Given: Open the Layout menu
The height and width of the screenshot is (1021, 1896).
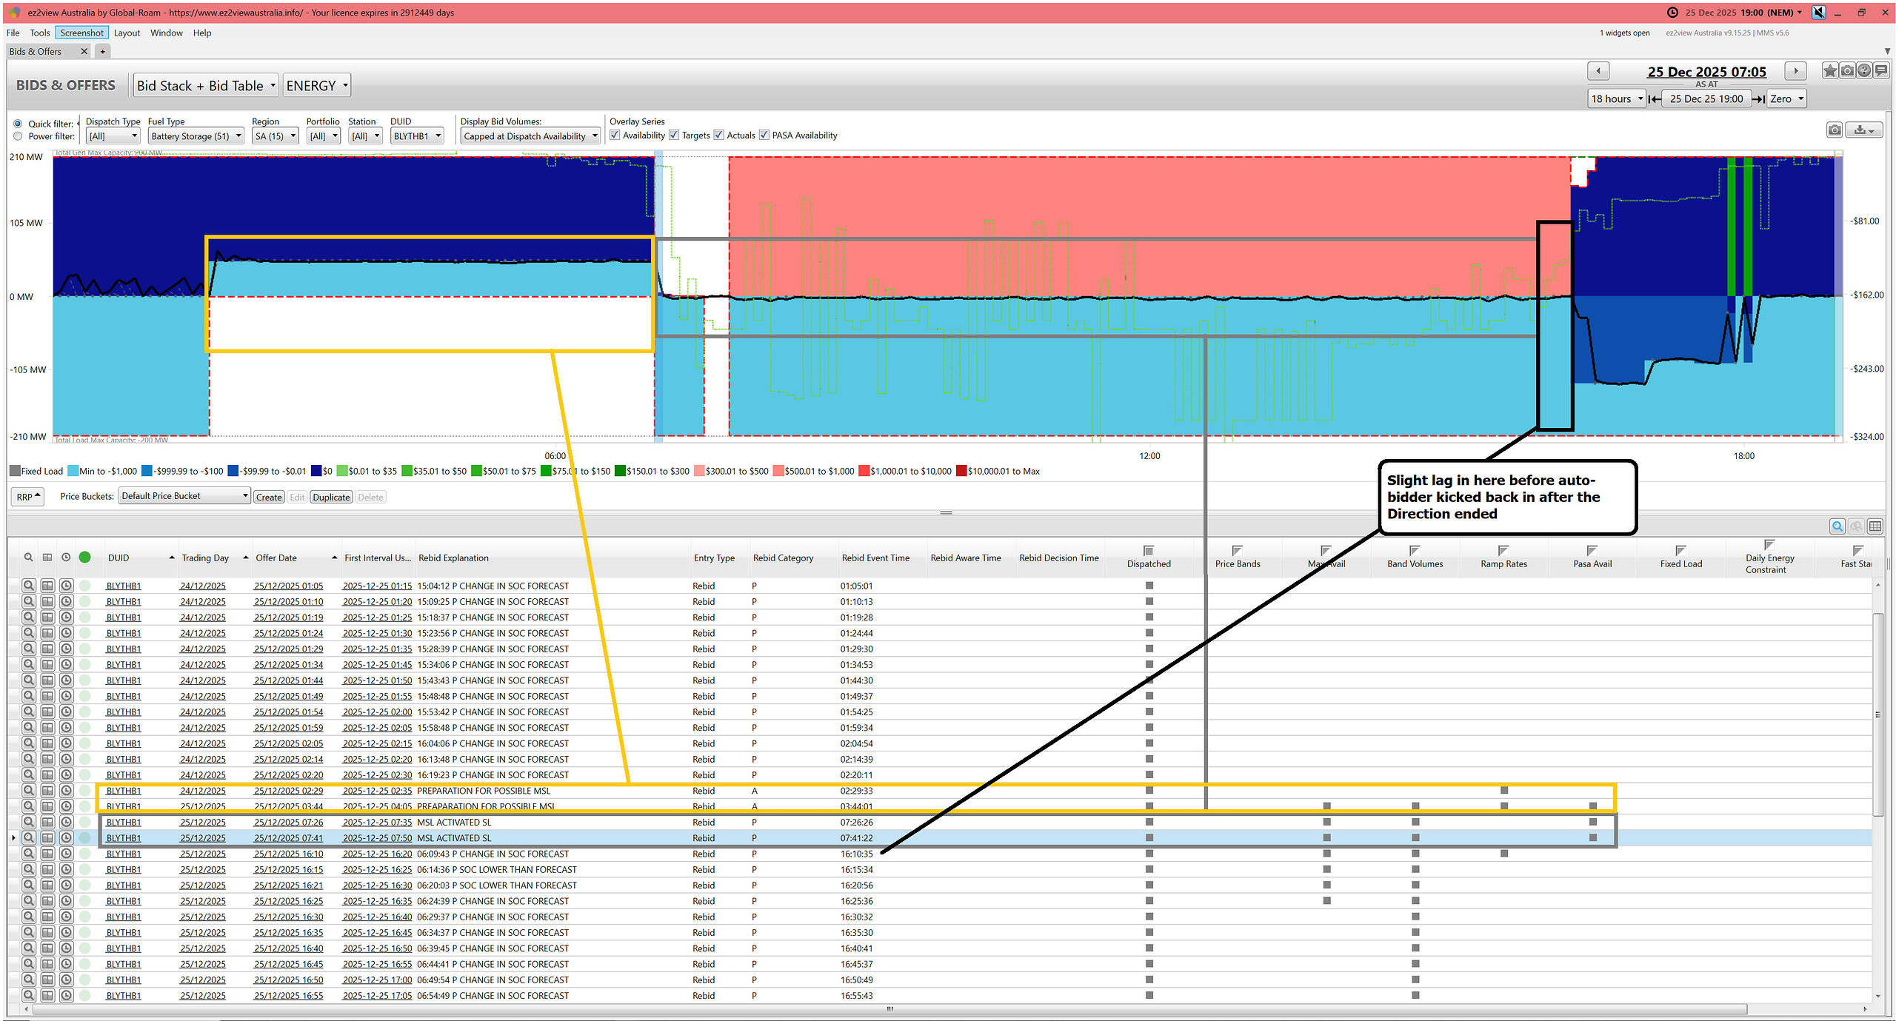Looking at the screenshot, I should tap(127, 33).
